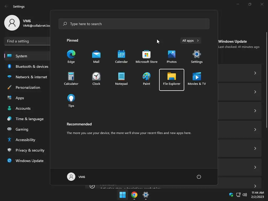Image resolution: width=268 pixels, height=201 pixels.
Task: Open Gaming settings
Action: tap(27, 129)
